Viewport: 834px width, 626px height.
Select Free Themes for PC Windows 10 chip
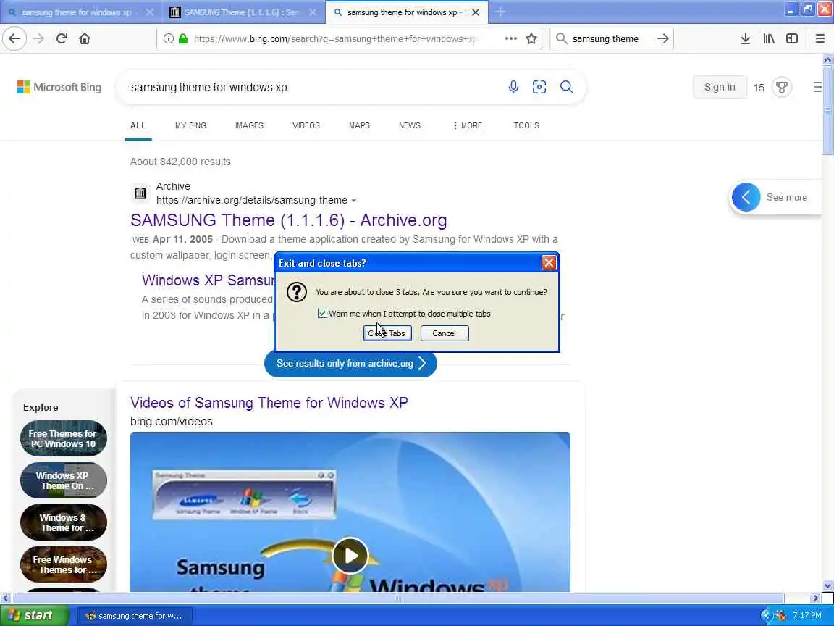click(63, 438)
